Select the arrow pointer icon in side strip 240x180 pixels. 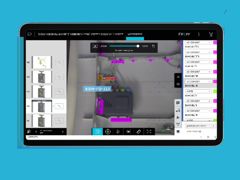178,117
